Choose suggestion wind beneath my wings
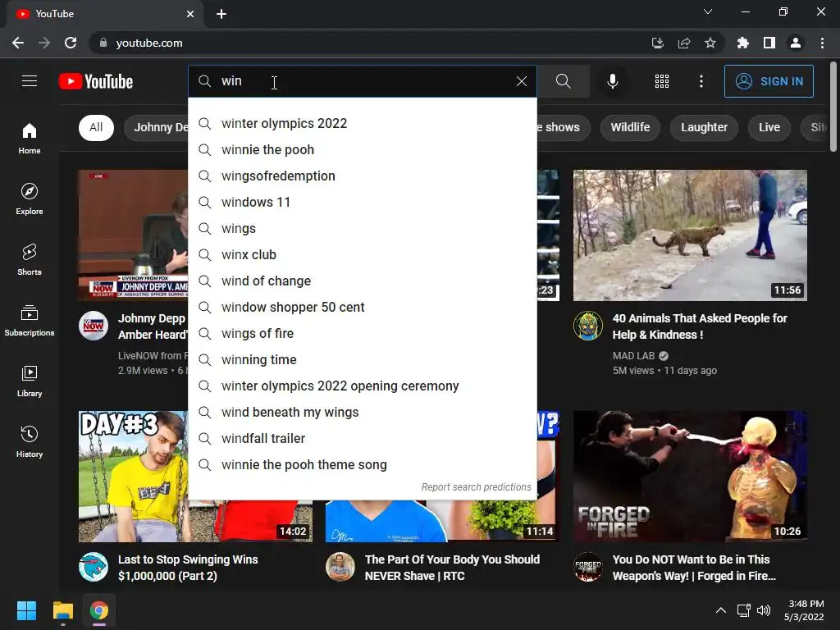This screenshot has width=840, height=630. [363, 412]
